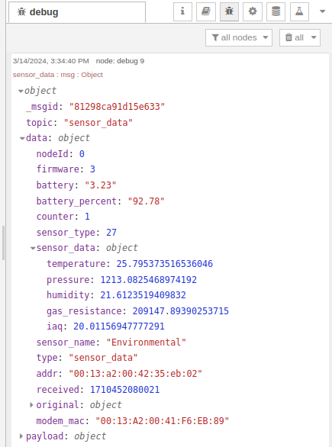This screenshot has height=447, width=332.
Task: Open the help book sidebar icon
Action: pyautogui.click(x=206, y=11)
